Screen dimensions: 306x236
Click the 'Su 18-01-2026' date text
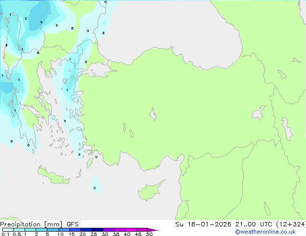tap(203, 224)
